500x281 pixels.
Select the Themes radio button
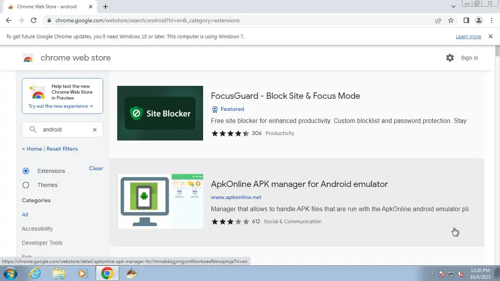tap(26, 185)
